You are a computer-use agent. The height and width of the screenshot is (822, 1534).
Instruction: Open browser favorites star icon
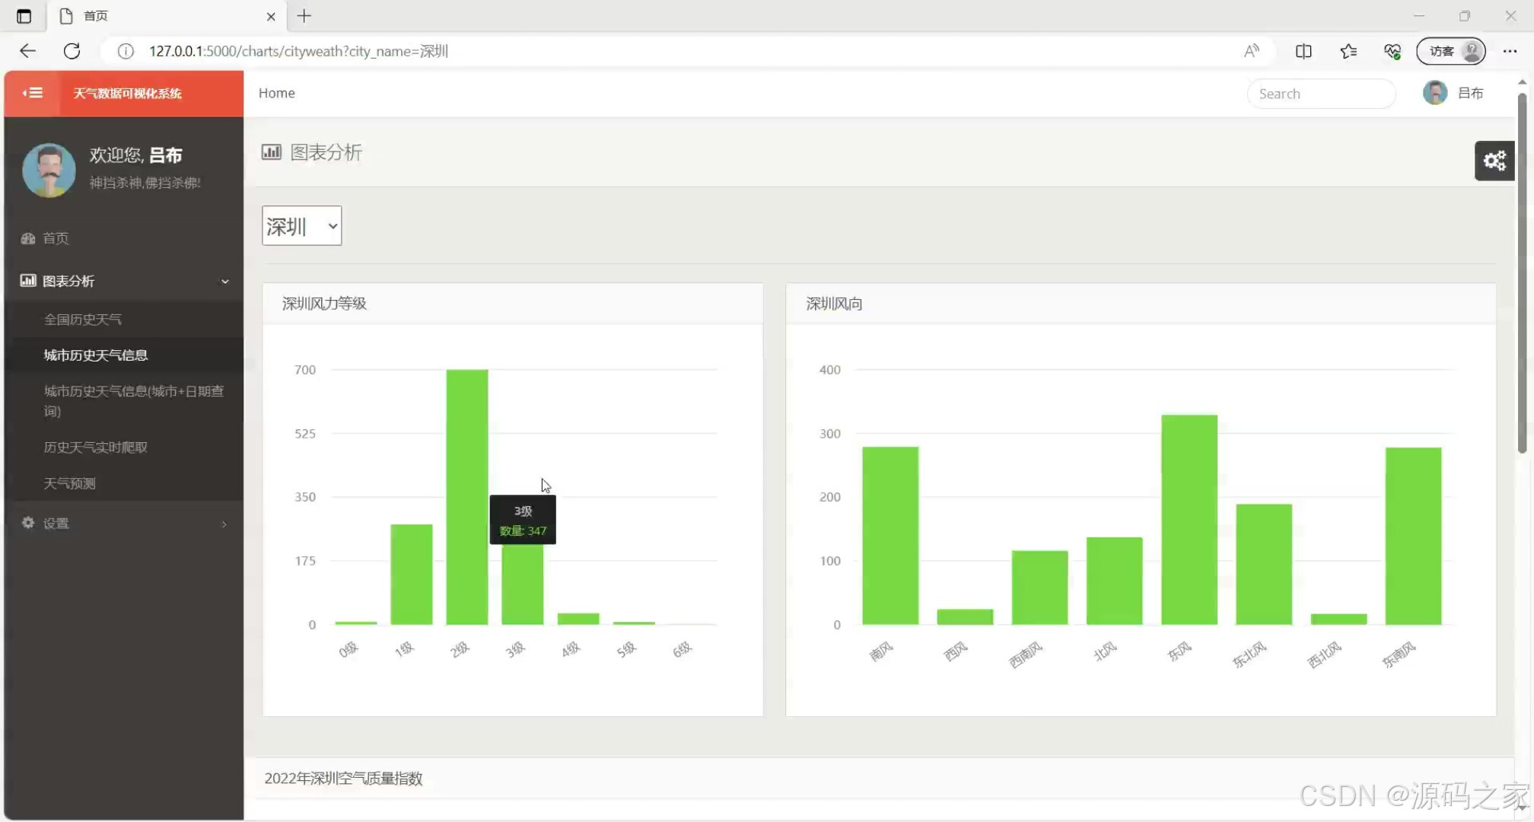click(x=1348, y=51)
